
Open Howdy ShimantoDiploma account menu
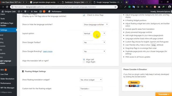tap(160, 11)
